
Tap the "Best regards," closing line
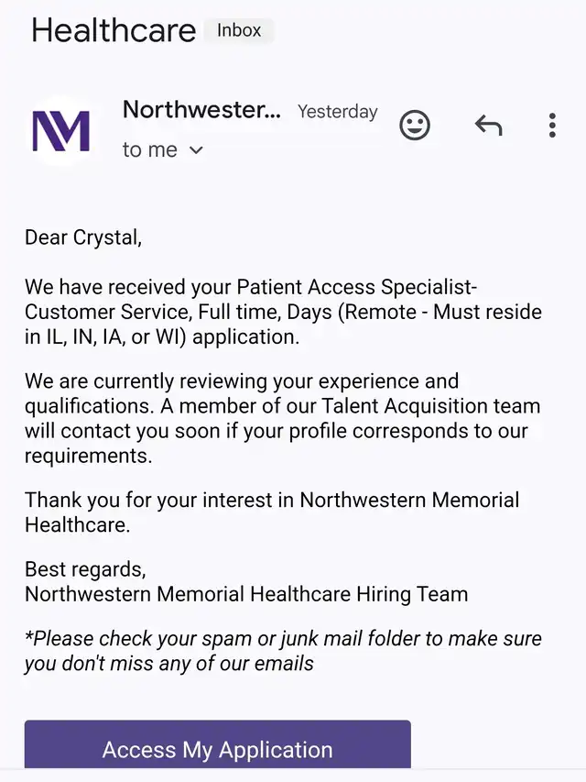coord(85,569)
